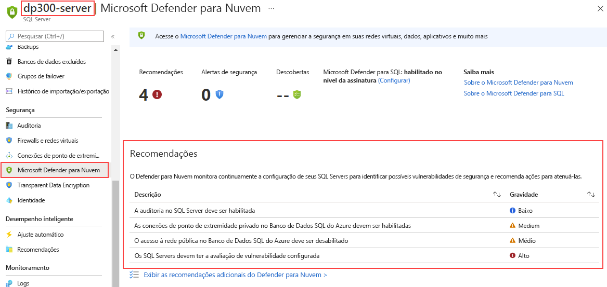607x287 pixels.
Task: Open Auditoria in Segurança section
Action: [x=29, y=126]
